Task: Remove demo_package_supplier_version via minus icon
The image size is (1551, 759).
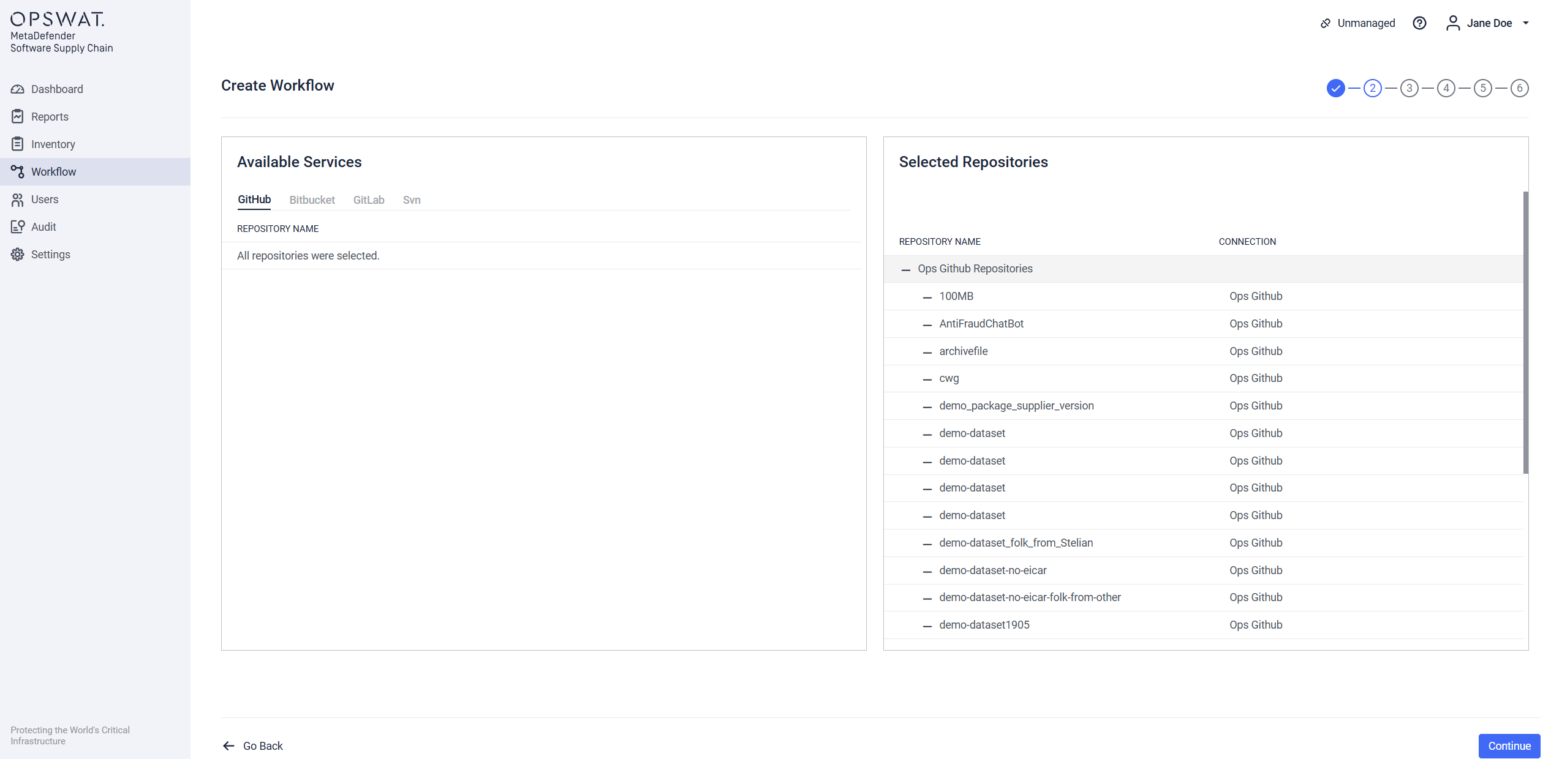Action: 927,406
